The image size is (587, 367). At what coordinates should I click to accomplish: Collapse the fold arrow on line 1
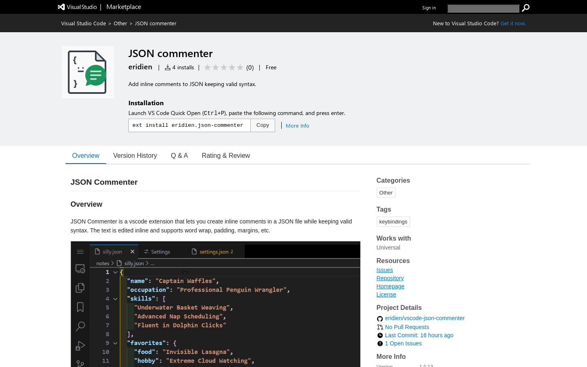(x=115, y=272)
